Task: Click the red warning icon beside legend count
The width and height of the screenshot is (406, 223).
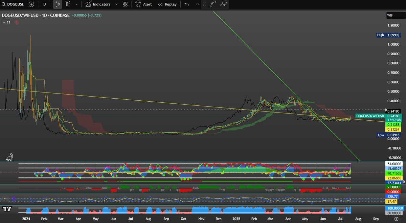Action: click(17, 22)
